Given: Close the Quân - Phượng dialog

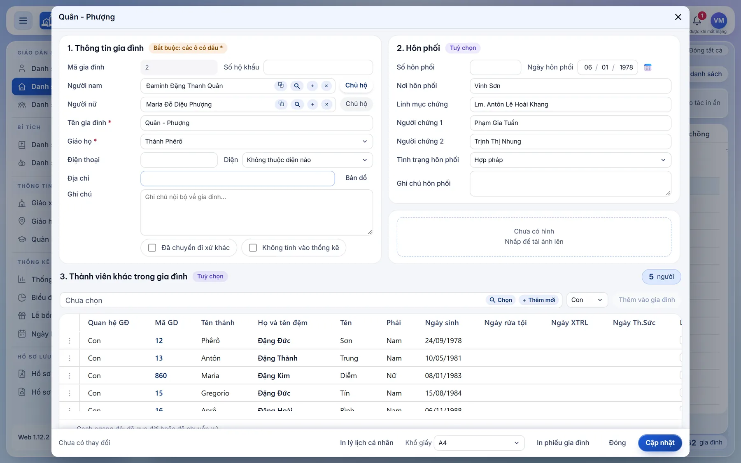Looking at the screenshot, I should tap(678, 17).
